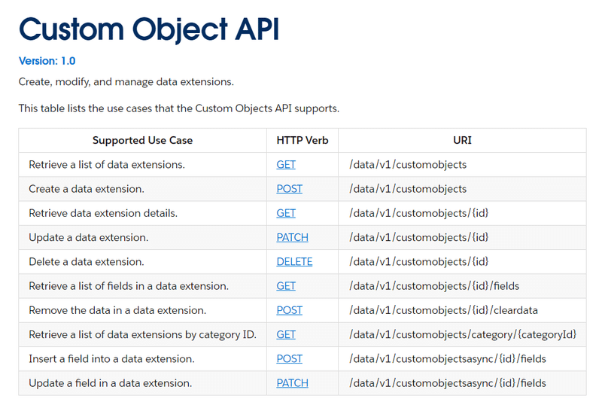The height and width of the screenshot is (408, 602).
Task: Click the /data/v1/customobjects/{id}/cleardata URI cell
Action: tap(443, 310)
